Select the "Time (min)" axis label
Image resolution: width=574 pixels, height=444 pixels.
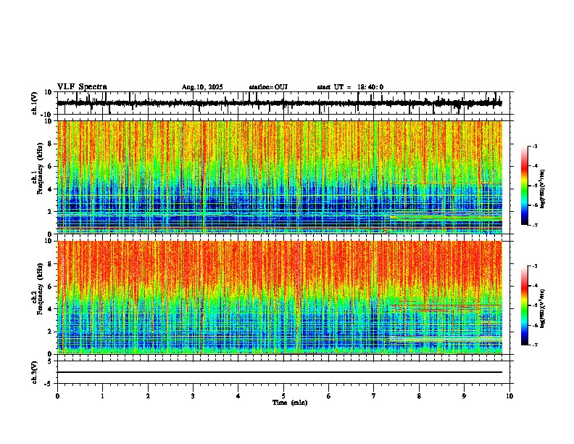(290, 403)
